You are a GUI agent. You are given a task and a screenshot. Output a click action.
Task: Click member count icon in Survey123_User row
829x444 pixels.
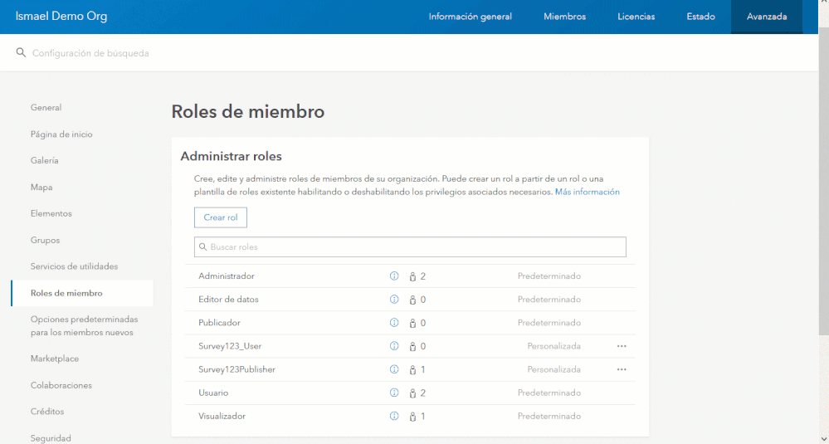coord(413,346)
